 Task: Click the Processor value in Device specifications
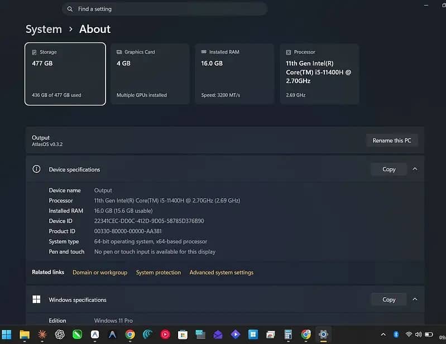pos(167,201)
